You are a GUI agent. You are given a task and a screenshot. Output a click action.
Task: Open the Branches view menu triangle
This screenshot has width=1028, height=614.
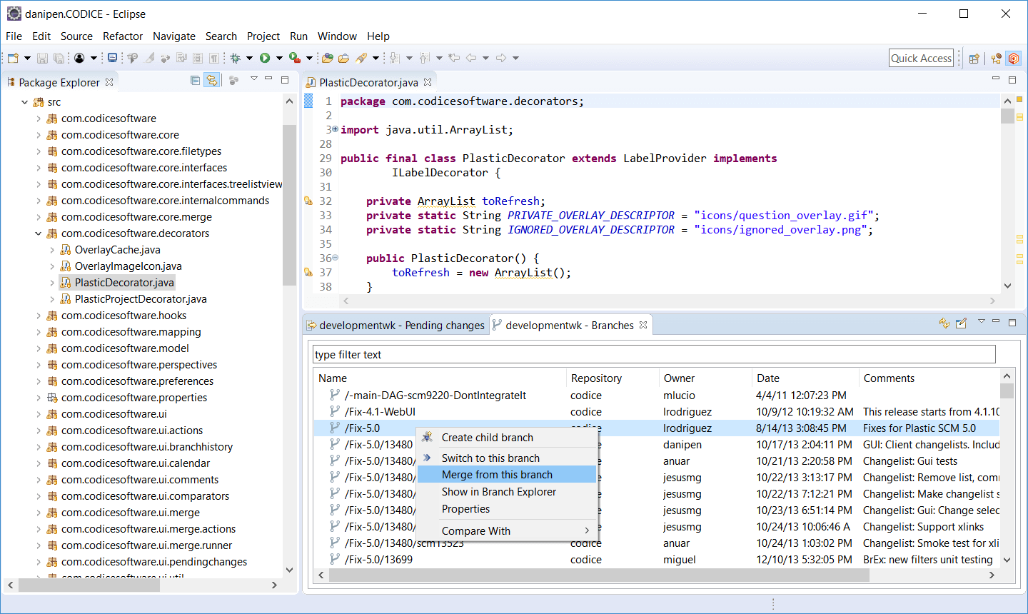(981, 322)
